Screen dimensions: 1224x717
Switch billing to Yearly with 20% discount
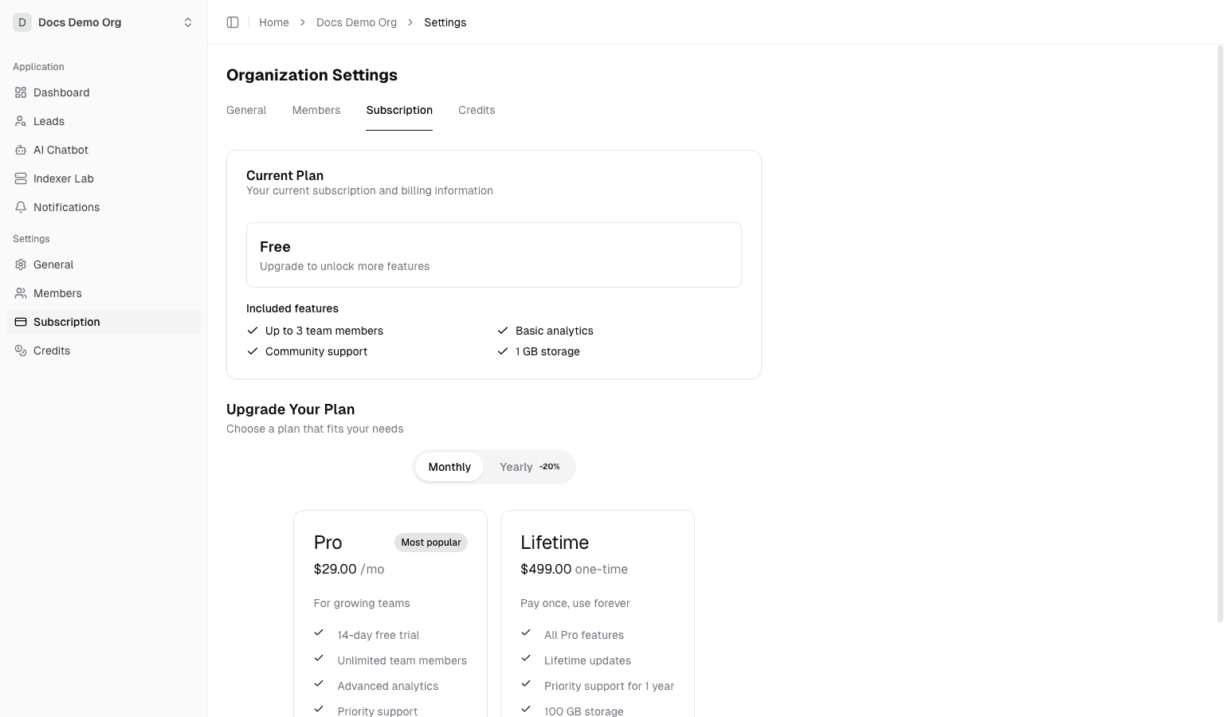point(529,467)
